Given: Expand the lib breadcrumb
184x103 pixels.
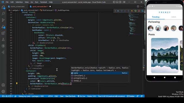Looking at the screenshot, I should 9,10.
